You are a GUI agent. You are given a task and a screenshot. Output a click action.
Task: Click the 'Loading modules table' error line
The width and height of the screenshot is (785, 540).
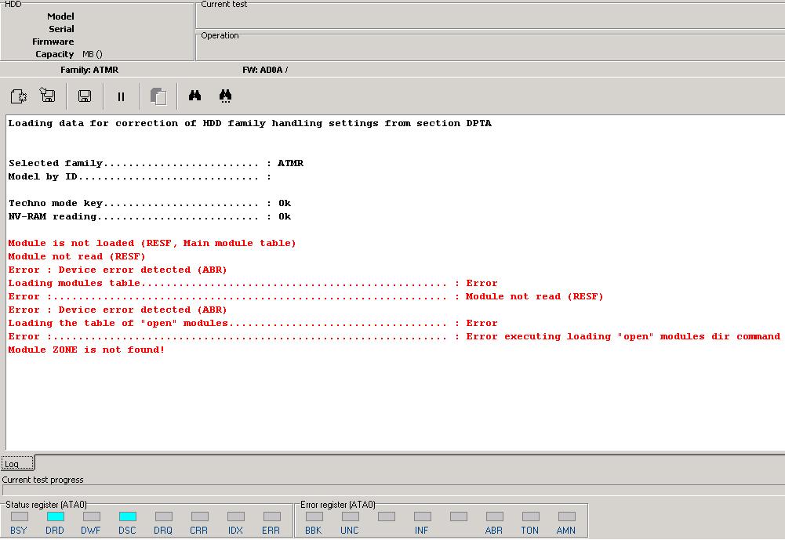253,283
